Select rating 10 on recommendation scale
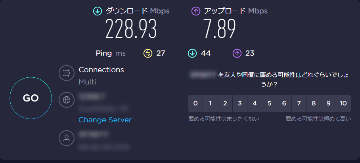Image resolution: width=360 pixels, height=163 pixels. 343,103
